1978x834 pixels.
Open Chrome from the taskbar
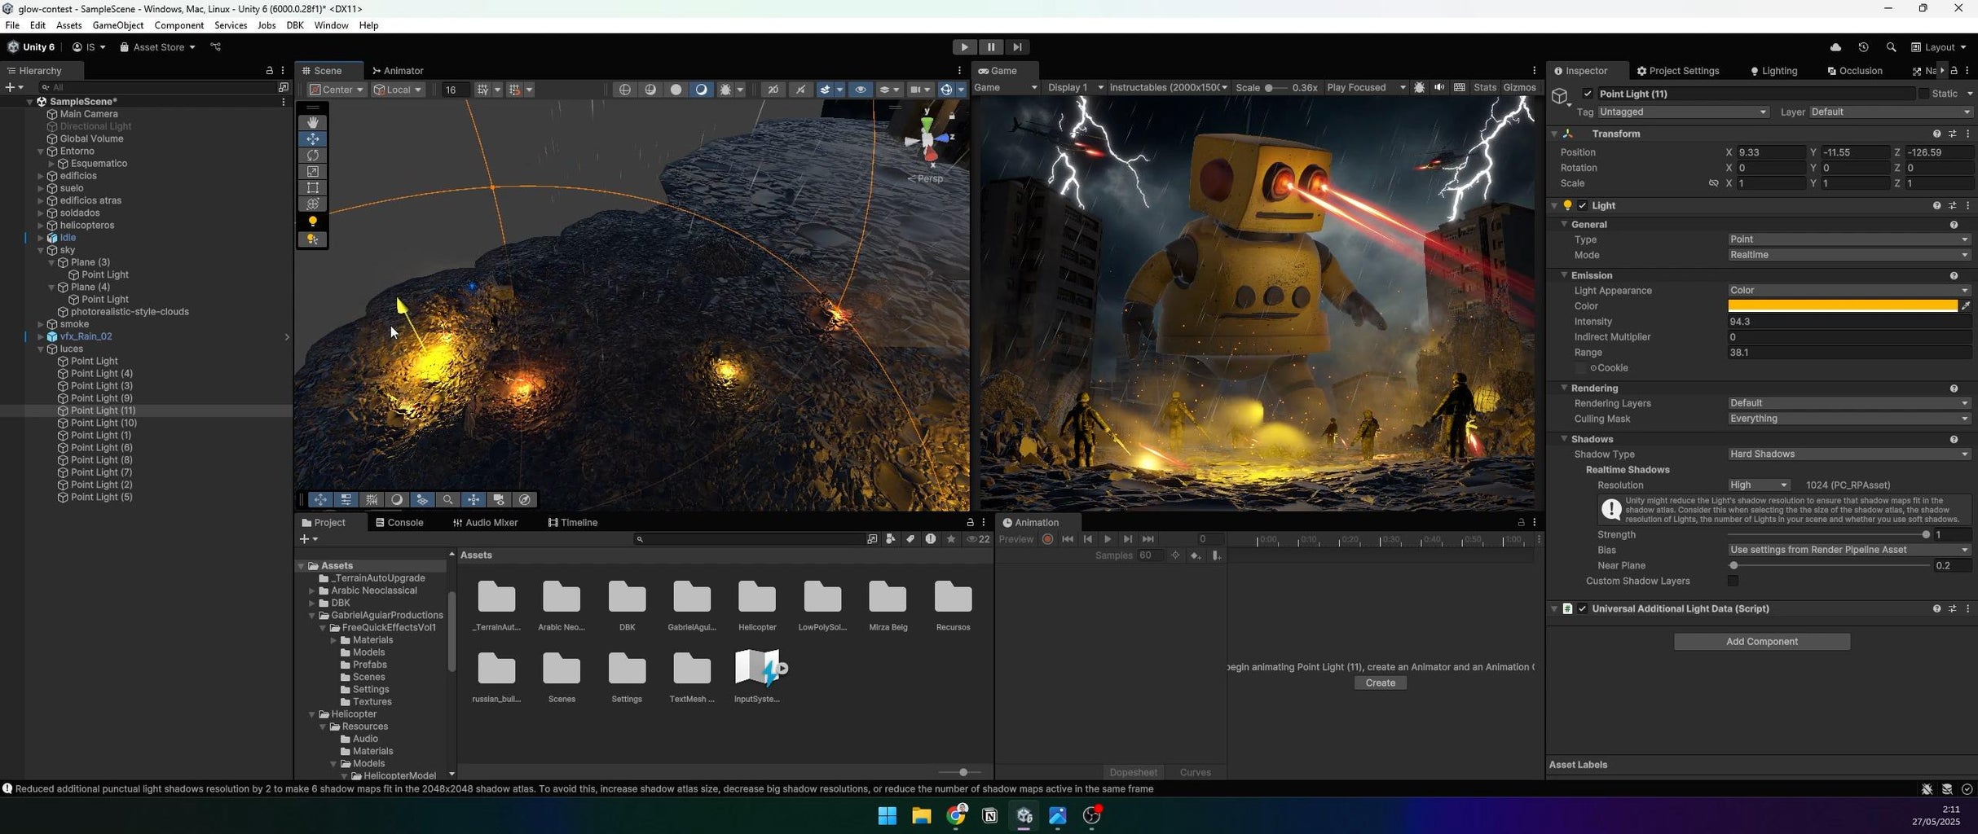(x=956, y=815)
